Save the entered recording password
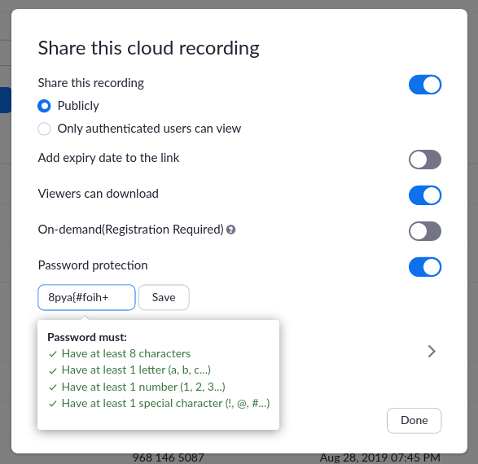478x464 pixels. 164,297
